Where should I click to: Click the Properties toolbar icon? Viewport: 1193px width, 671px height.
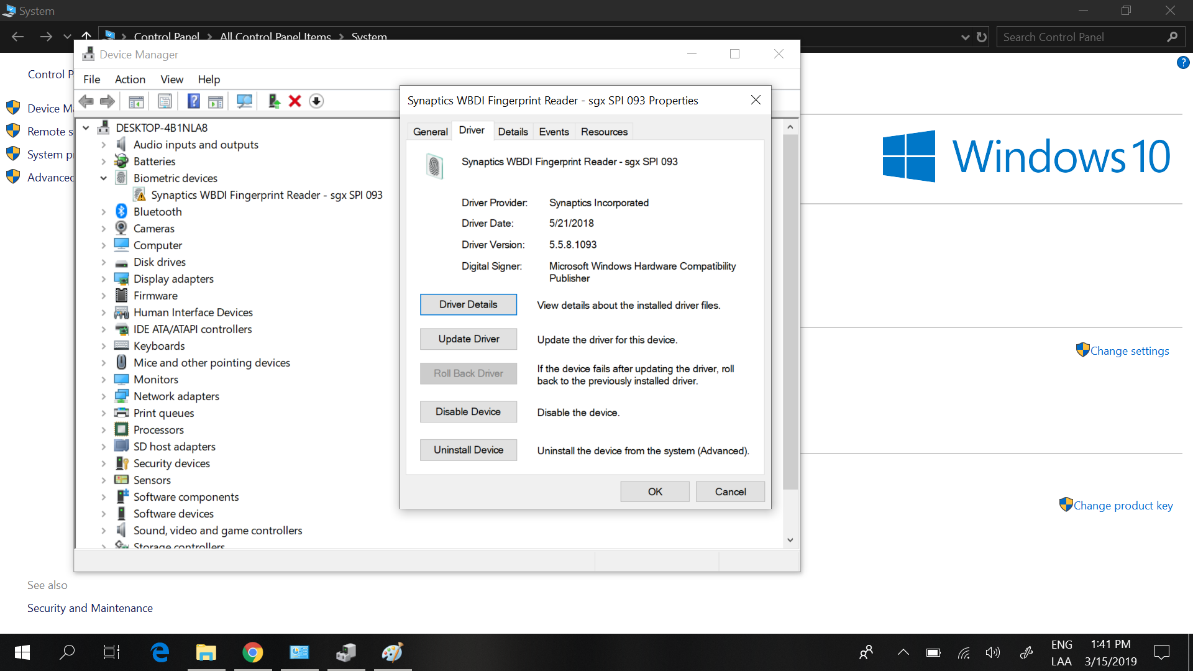[165, 101]
